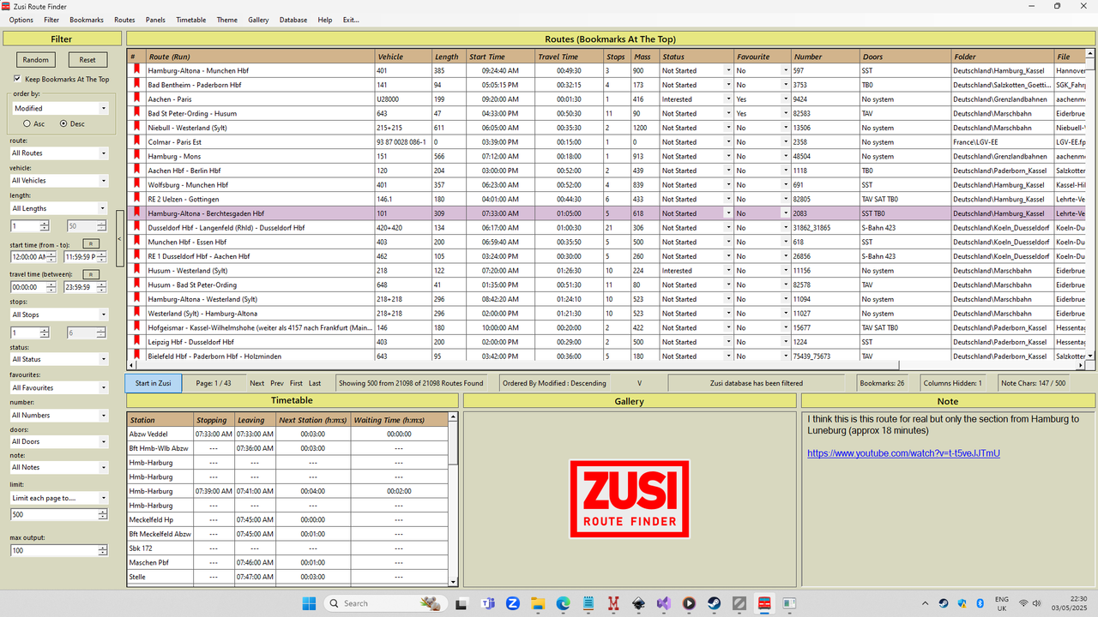The width and height of the screenshot is (1098, 617).
Task: Increase the minimum length stepper value
Action: [x=45, y=223]
